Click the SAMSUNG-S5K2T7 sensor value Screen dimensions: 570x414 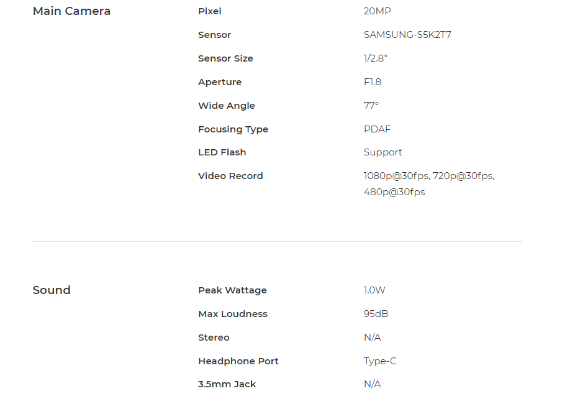(x=407, y=35)
